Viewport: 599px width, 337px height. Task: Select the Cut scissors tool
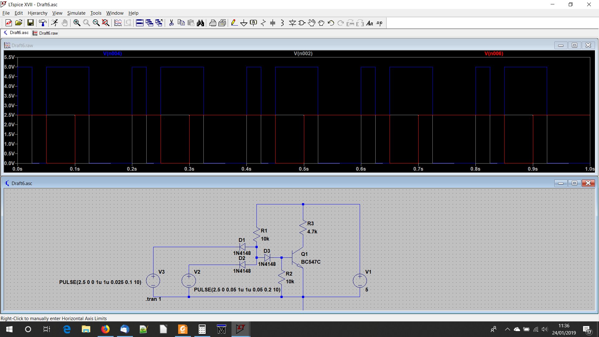click(171, 23)
